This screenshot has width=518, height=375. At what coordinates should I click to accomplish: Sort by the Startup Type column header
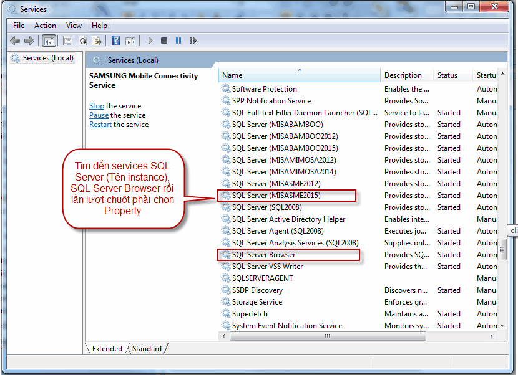pyautogui.click(x=486, y=75)
